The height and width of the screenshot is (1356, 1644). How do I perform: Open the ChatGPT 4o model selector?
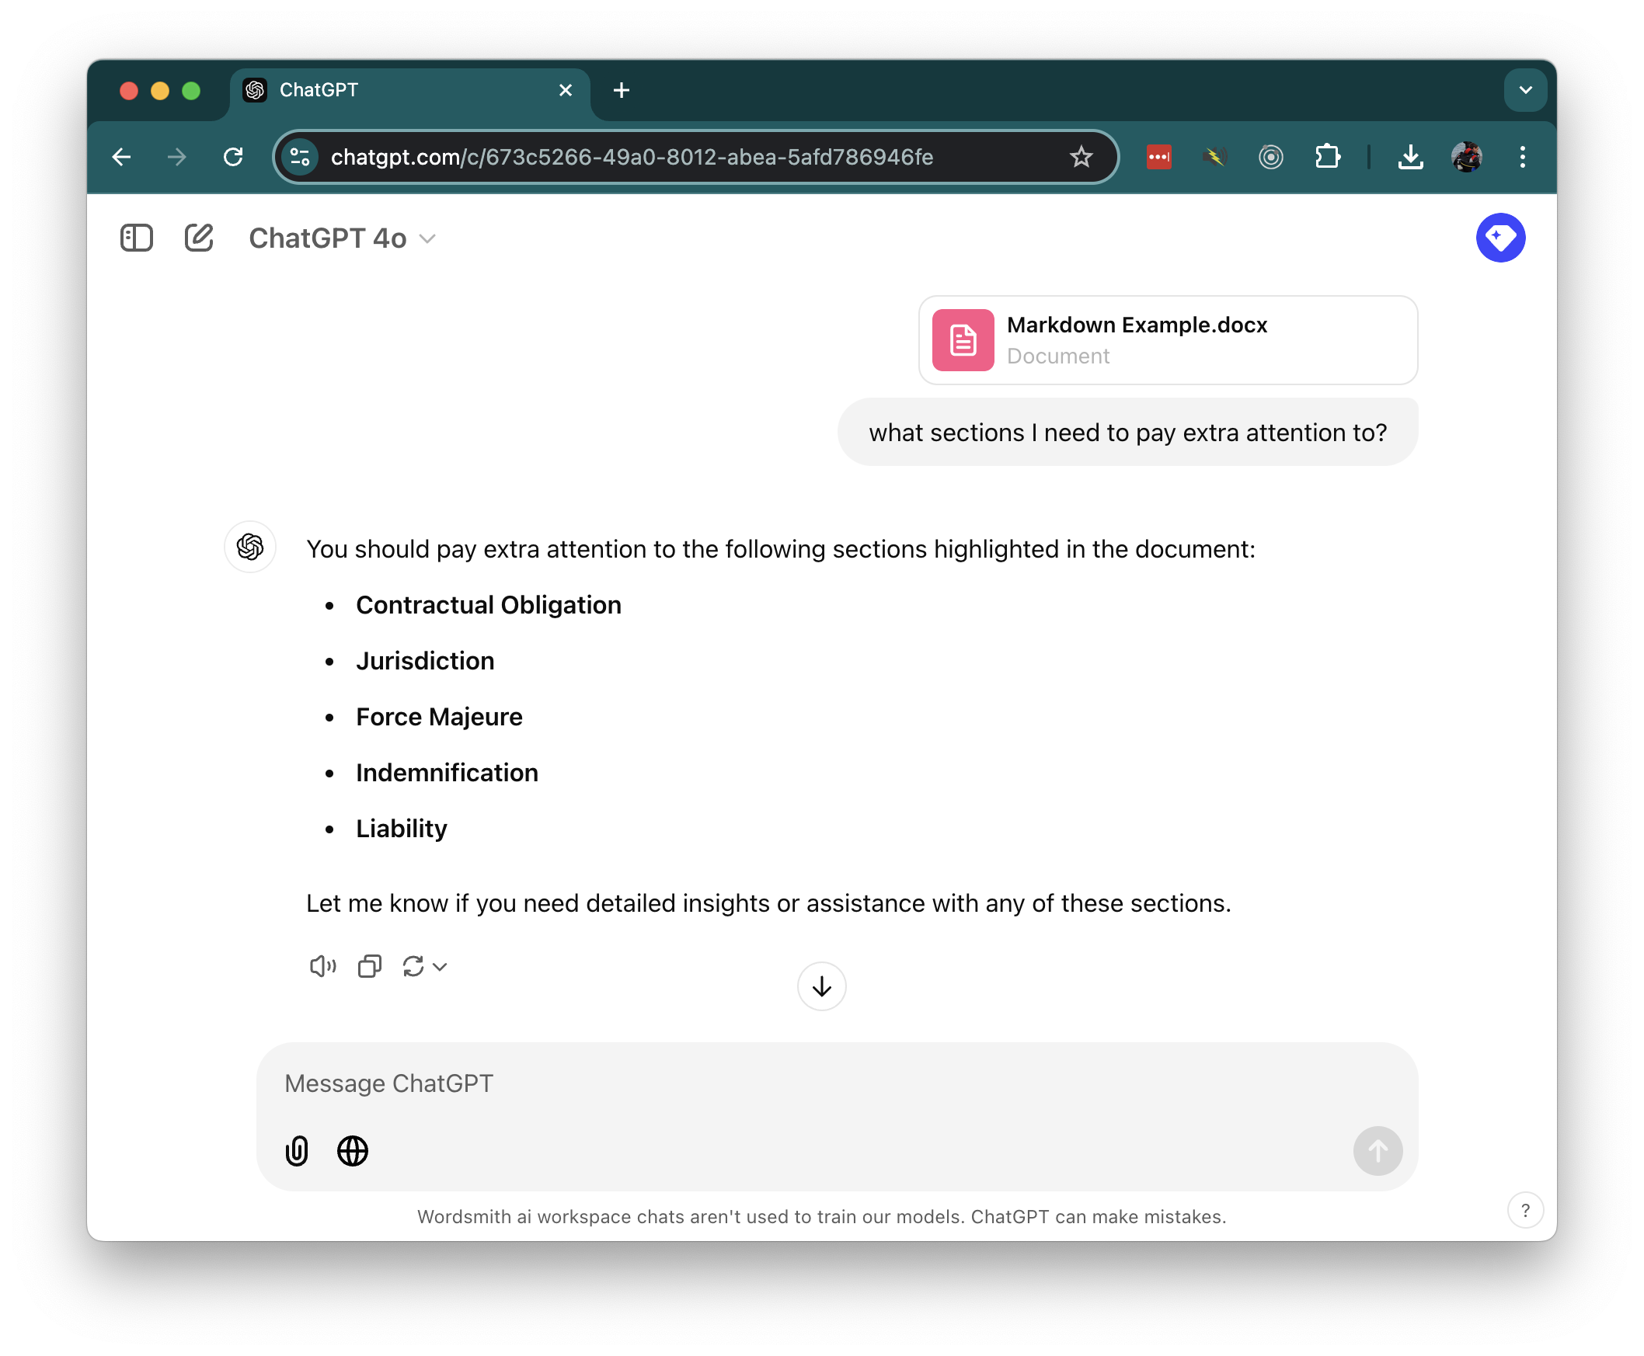[x=341, y=238]
